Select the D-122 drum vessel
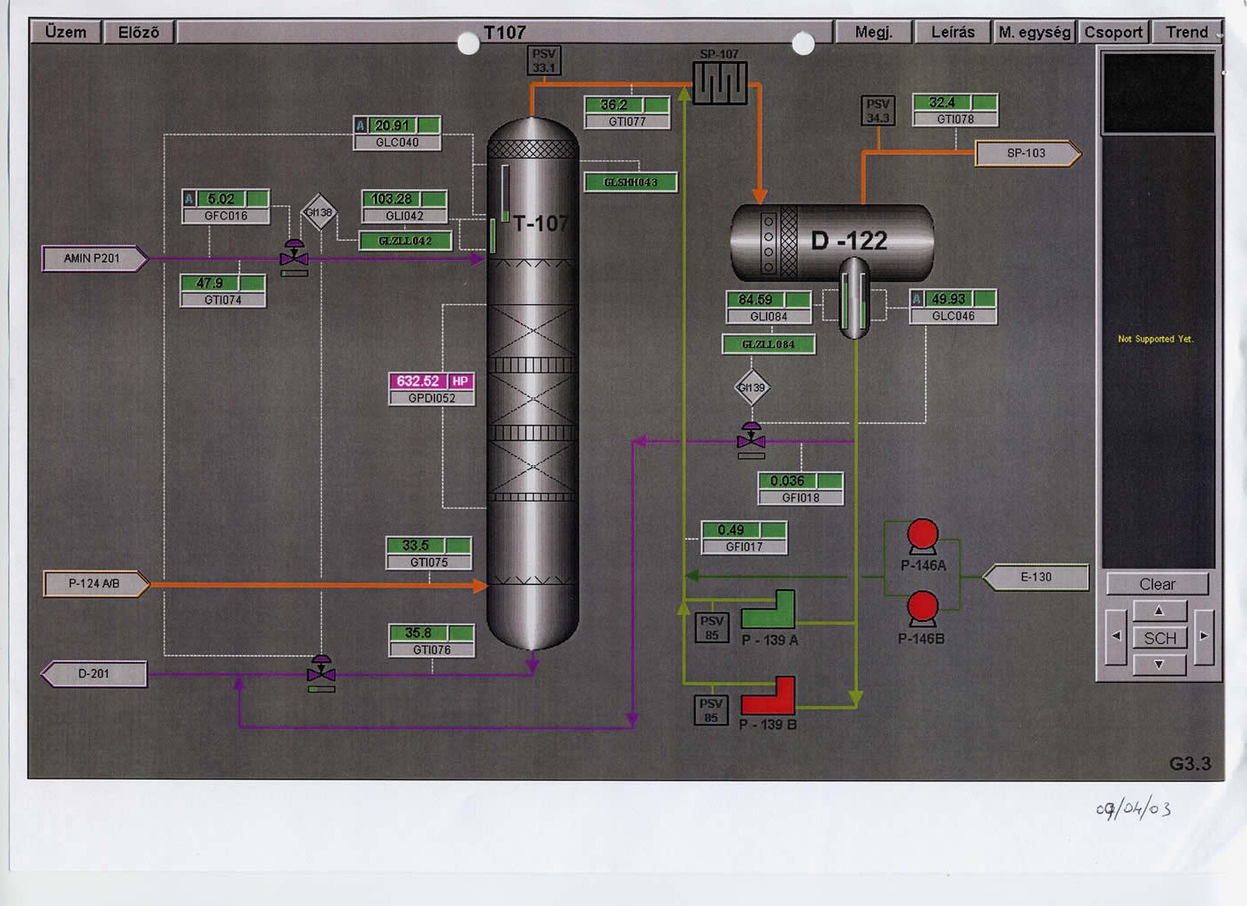 [x=831, y=242]
